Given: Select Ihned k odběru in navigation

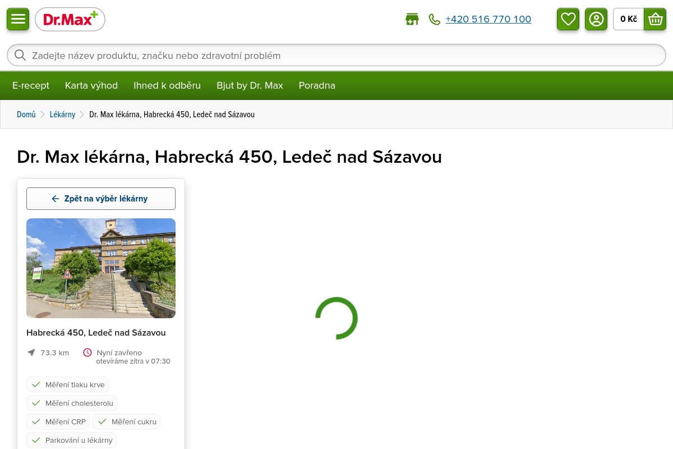Looking at the screenshot, I should coord(167,85).
